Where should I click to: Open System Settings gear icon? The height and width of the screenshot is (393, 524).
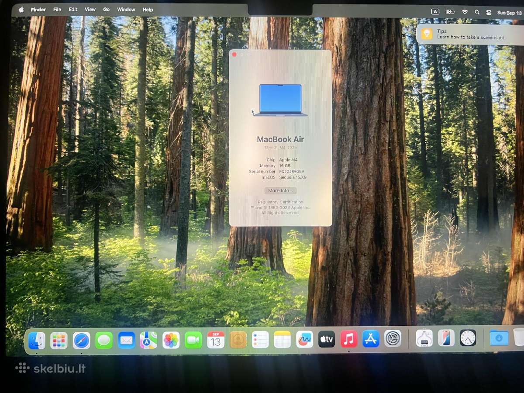coord(393,338)
